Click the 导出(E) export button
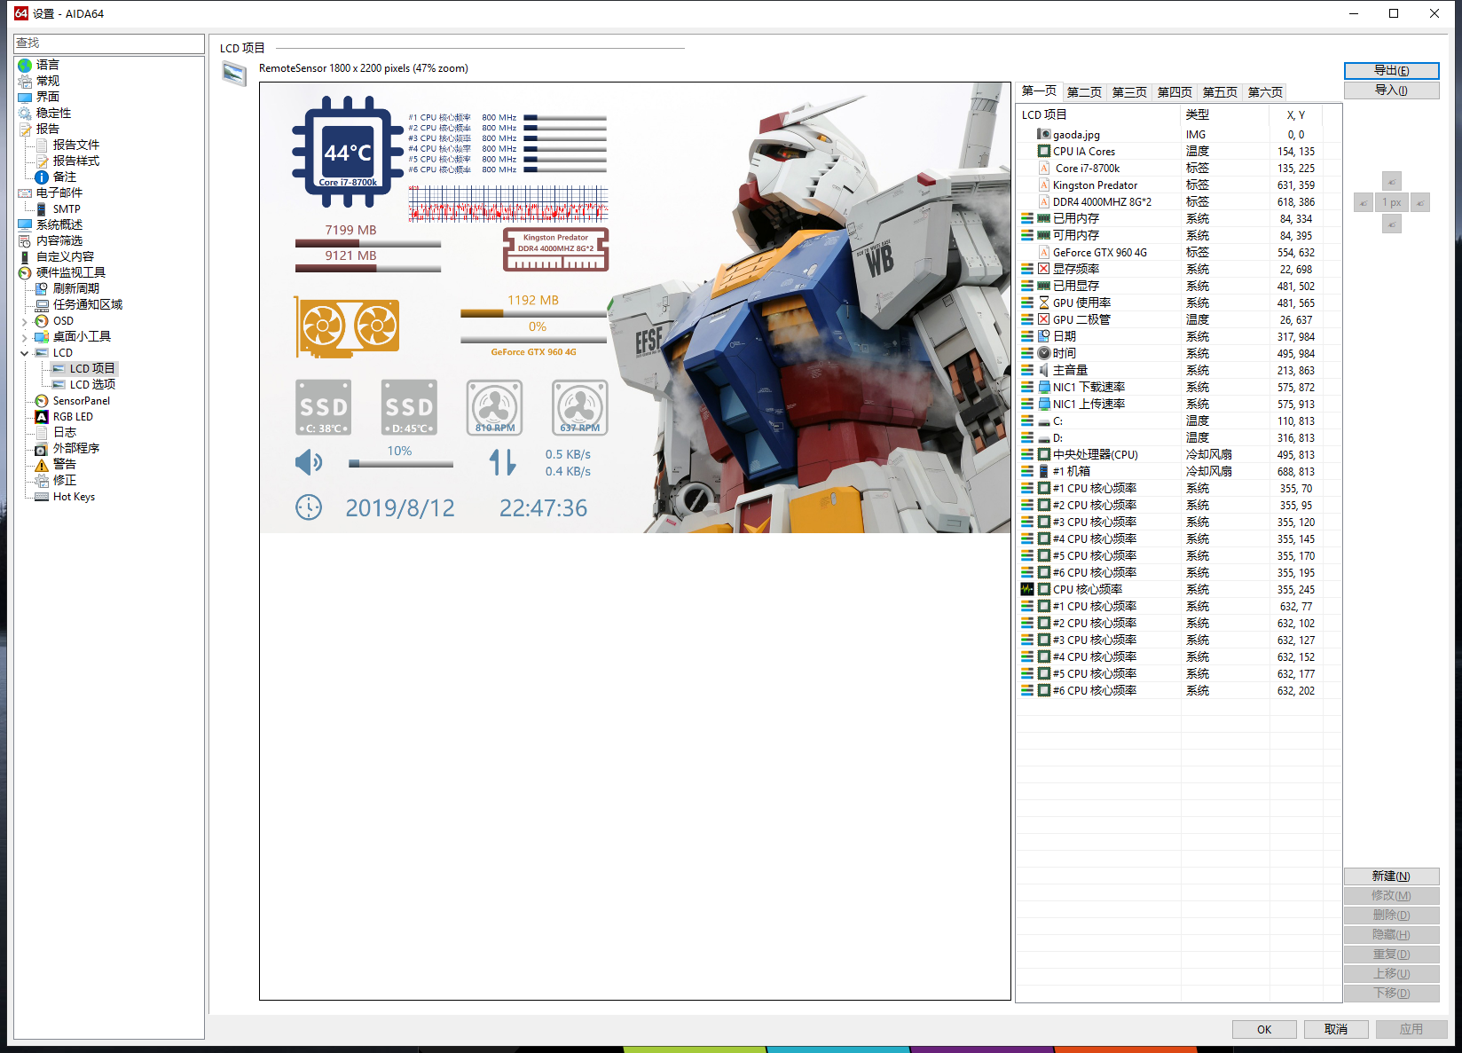The width and height of the screenshot is (1462, 1053). point(1391,70)
